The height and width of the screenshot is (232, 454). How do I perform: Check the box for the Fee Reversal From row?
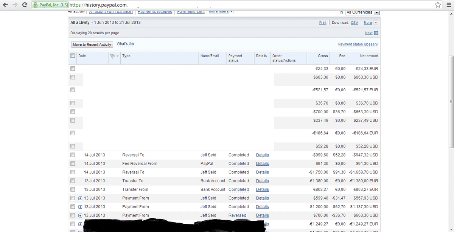tap(73, 164)
